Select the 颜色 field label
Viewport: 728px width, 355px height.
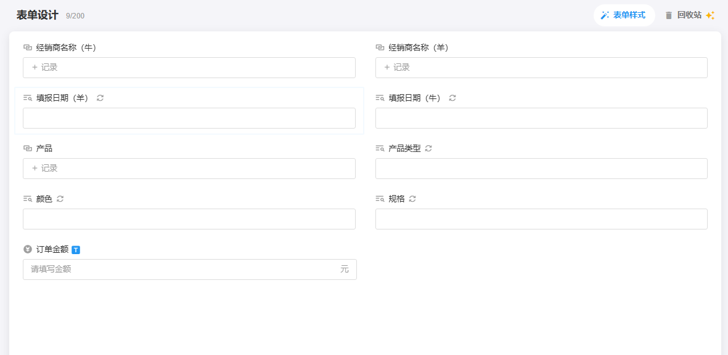click(44, 199)
